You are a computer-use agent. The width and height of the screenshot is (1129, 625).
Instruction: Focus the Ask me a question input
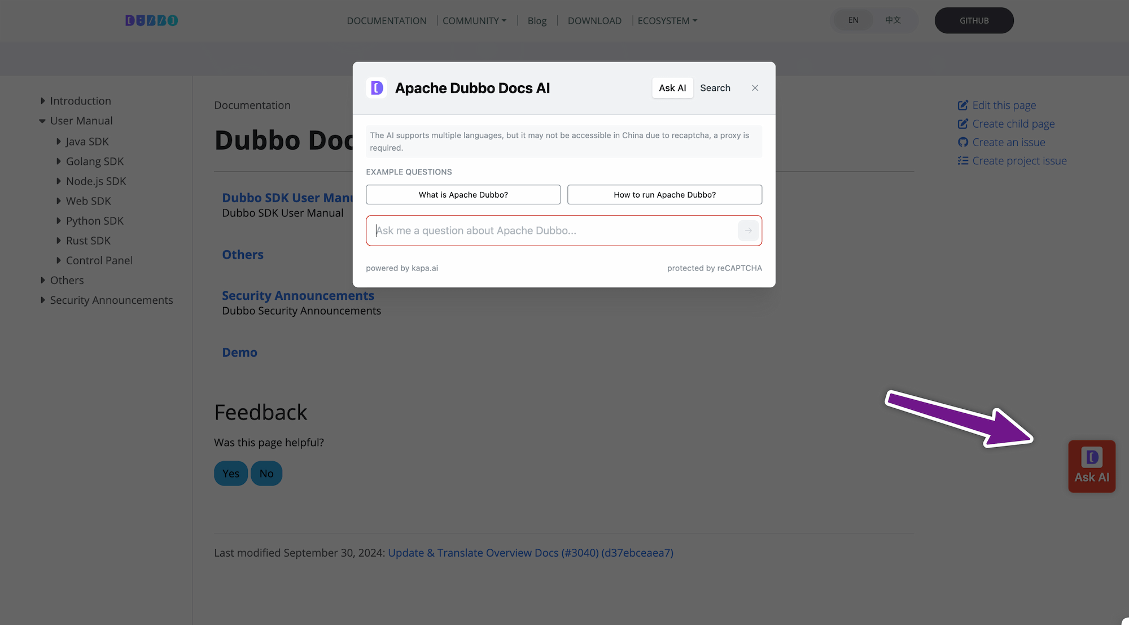(553, 230)
